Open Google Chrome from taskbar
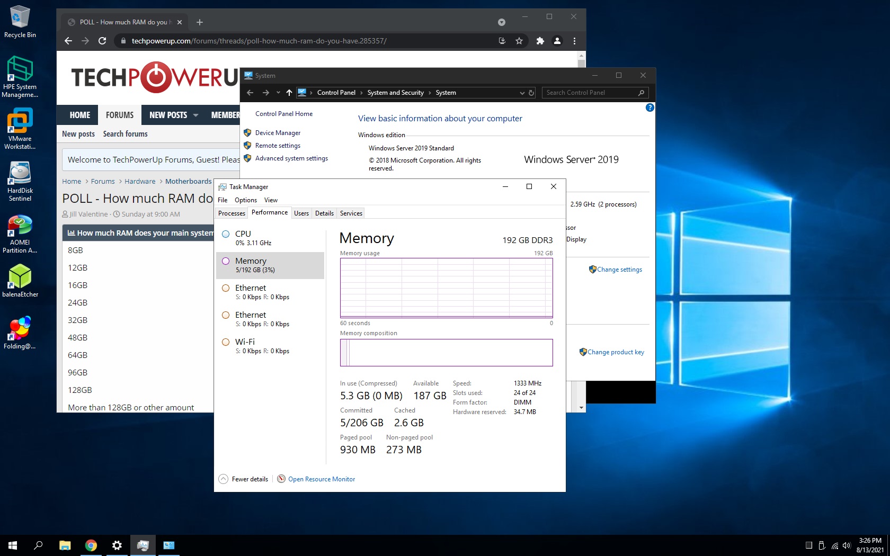The height and width of the screenshot is (556, 890). 91,545
